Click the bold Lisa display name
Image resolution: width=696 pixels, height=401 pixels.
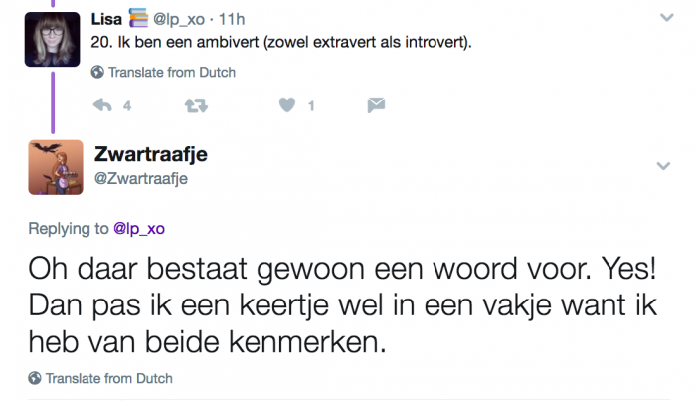[106, 19]
